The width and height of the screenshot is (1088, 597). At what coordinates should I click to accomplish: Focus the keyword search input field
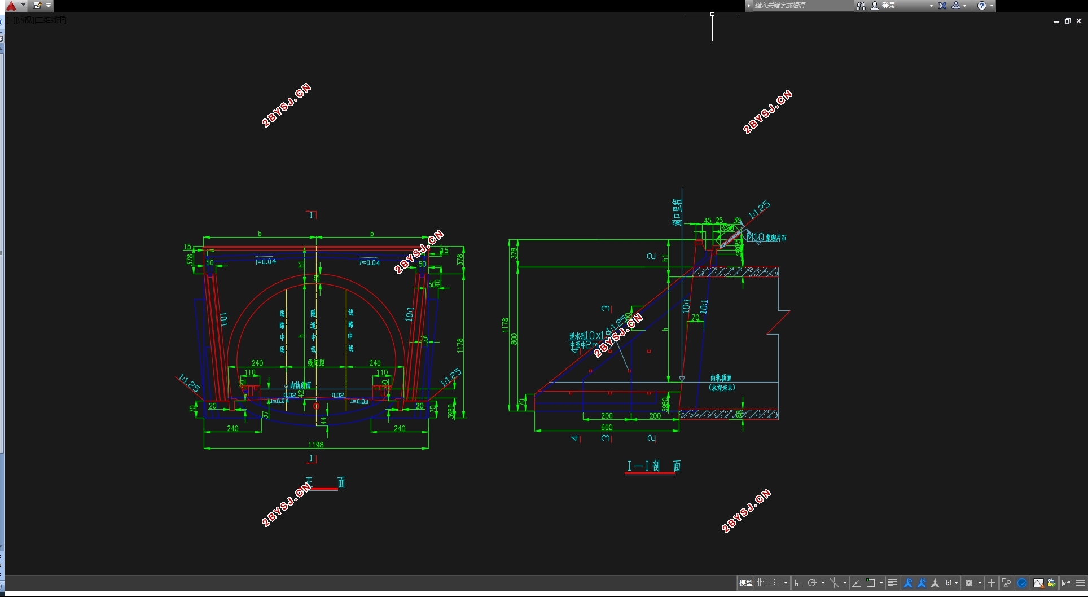point(803,6)
